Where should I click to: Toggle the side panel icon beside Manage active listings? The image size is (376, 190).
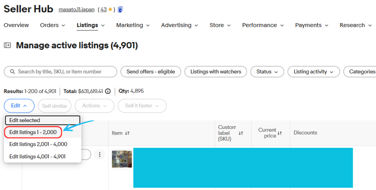point(8,45)
